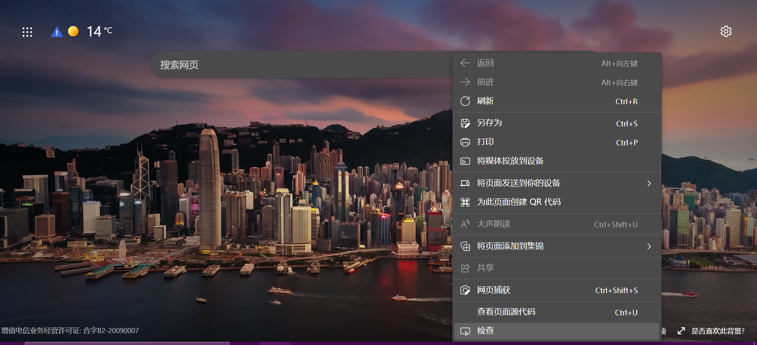Click the refresh icon in context menu
Image resolution: width=757 pixels, height=345 pixels.
pyautogui.click(x=465, y=101)
